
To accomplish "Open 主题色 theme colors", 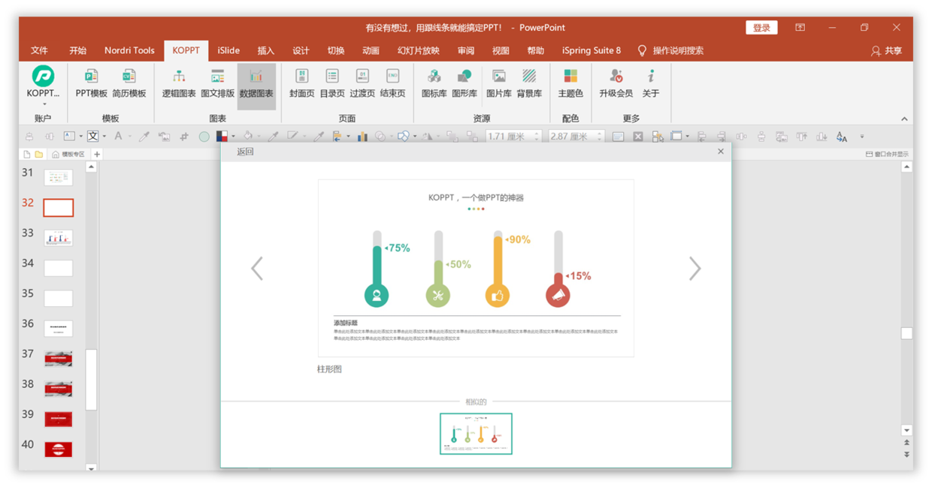I will pos(570,84).
